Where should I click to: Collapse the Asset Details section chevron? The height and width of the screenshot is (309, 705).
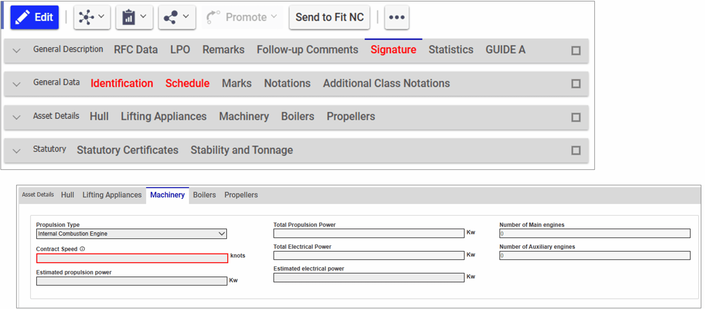click(17, 117)
